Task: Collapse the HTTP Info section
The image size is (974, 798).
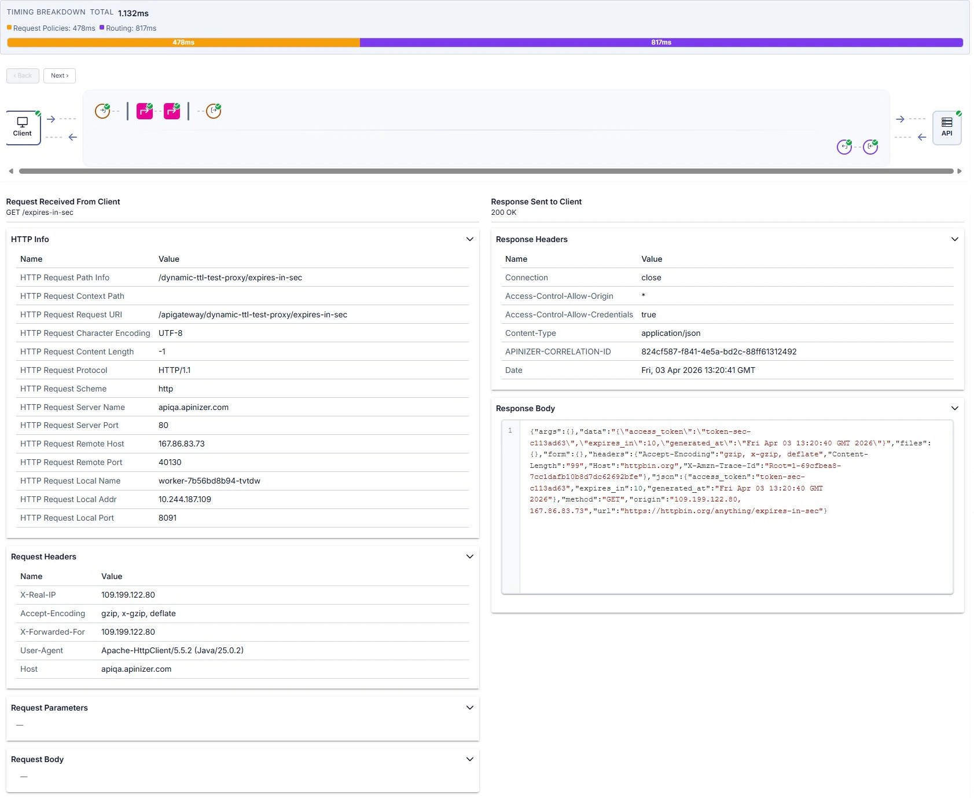Action: [x=469, y=239]
